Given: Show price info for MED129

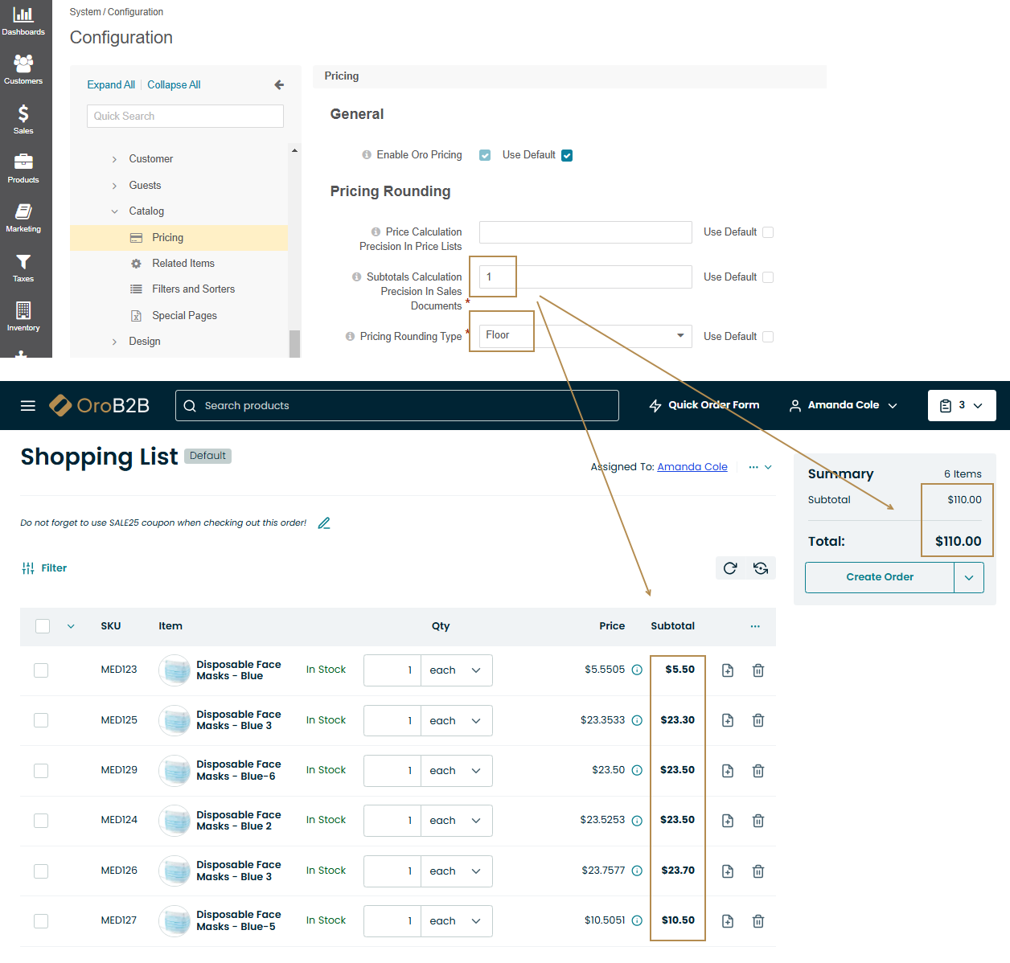Looking at the screenshot, I should [637, 770].
